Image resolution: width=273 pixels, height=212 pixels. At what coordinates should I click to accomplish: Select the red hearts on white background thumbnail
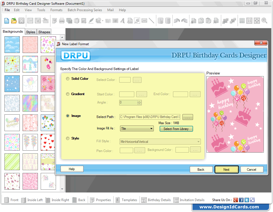click(48, 142)
